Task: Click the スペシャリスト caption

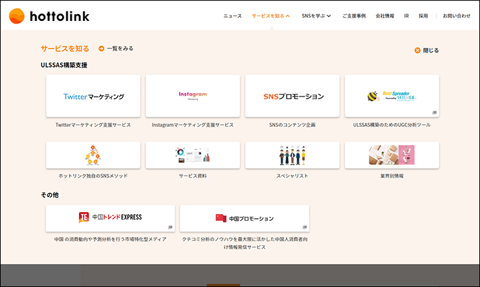Action: (x=292, y=176)
